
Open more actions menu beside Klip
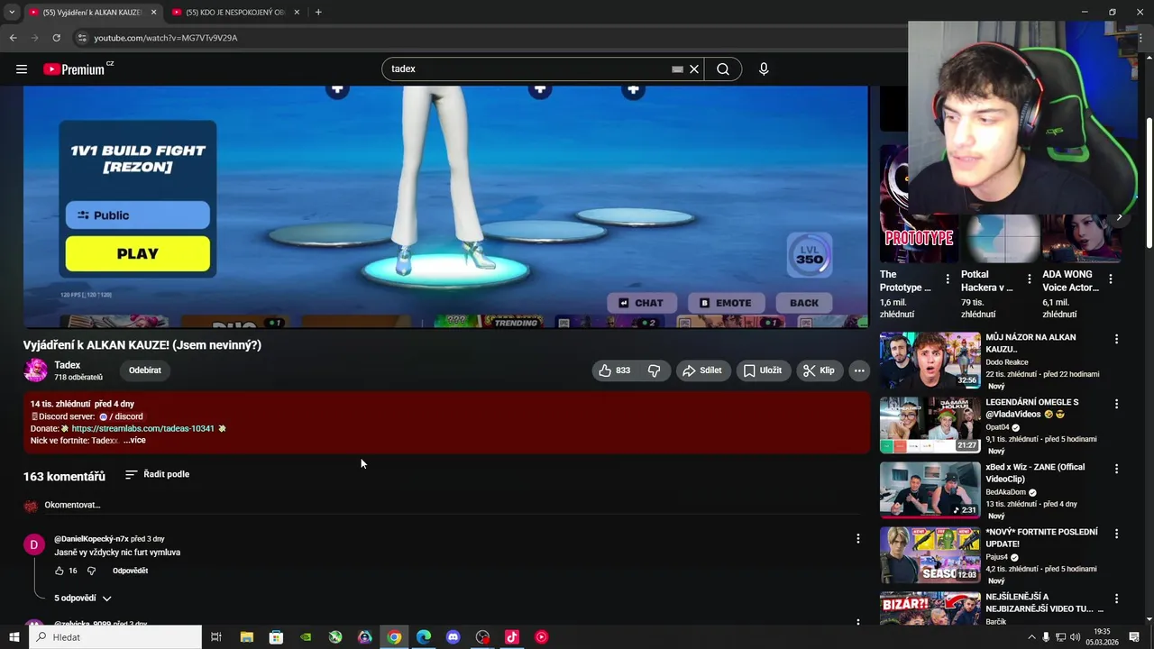(x=859, y=370)
